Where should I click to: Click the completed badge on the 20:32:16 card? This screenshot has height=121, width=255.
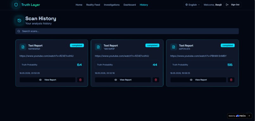pyautogui.click(x=152, y=45)
